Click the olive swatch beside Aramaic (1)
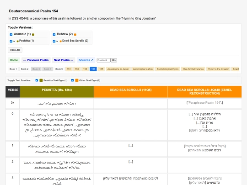The image size is (247, 185). click(x=33, y=34)
